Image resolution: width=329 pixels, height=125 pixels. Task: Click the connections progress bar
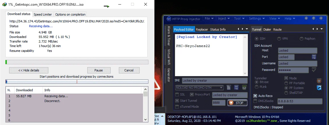pyautogui.click(x=77, y=82)
